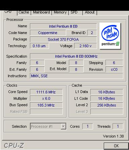Click the Stepping value field
129x150 pixels.
point(114,63)
